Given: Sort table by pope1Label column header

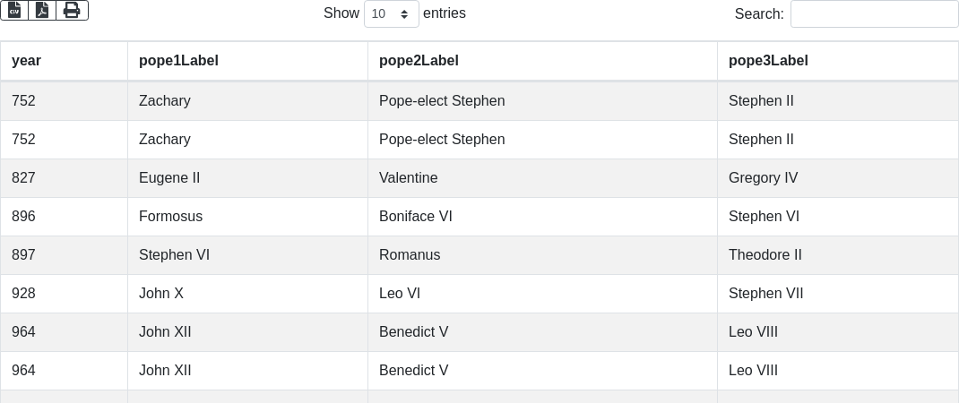Looking at the screenshot, I should tap(247, 61).
